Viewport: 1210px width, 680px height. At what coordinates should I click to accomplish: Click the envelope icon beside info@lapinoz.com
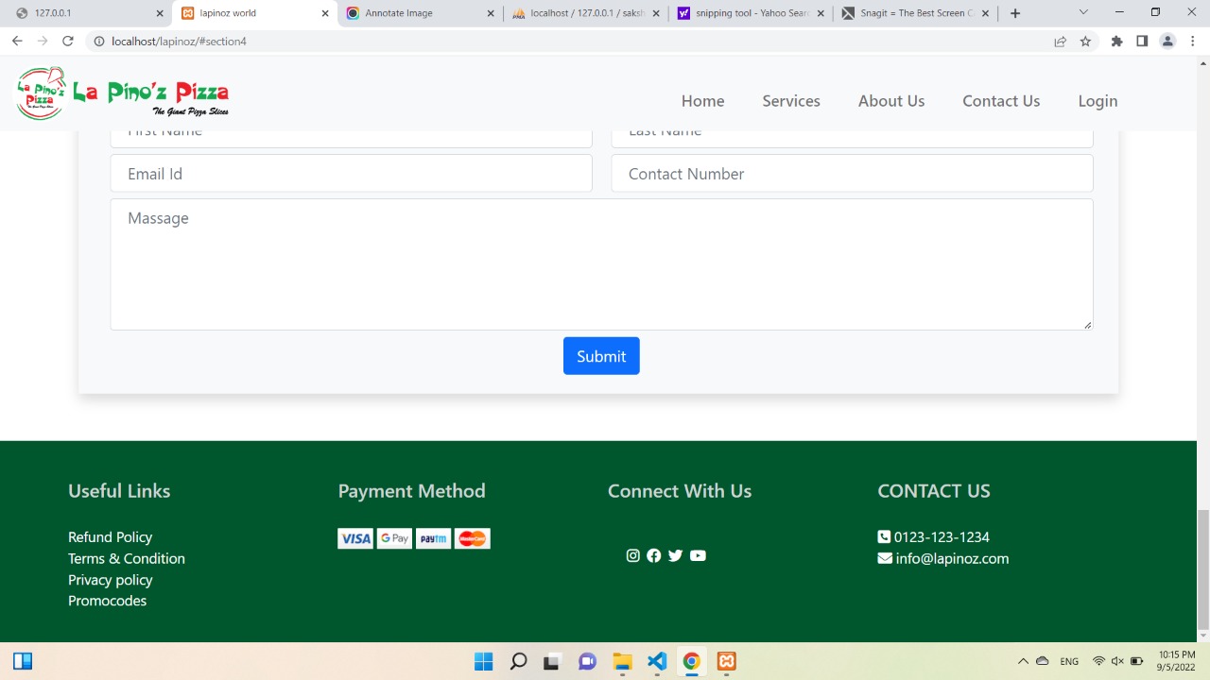pyautogui.click(x=885, y=558)
